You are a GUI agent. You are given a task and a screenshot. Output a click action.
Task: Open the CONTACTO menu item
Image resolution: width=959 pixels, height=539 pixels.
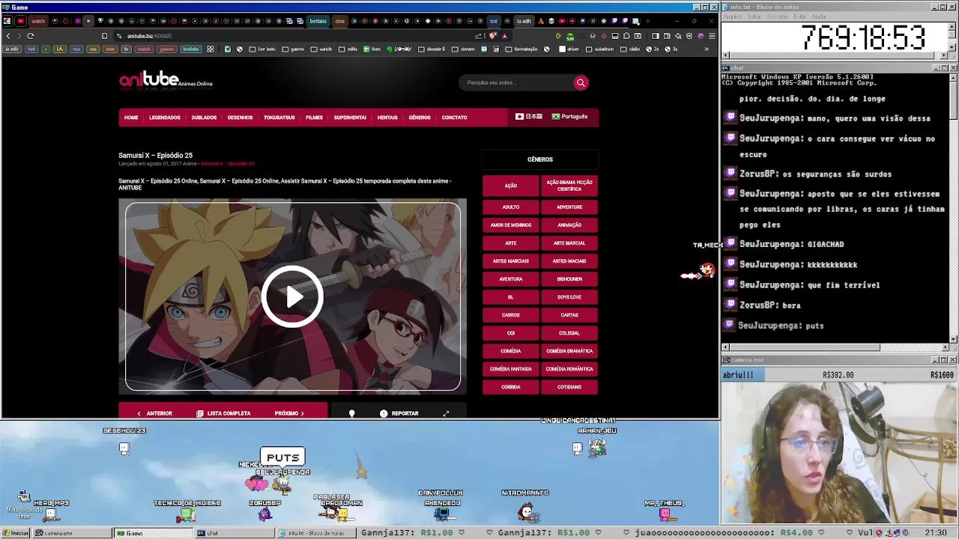454,118
